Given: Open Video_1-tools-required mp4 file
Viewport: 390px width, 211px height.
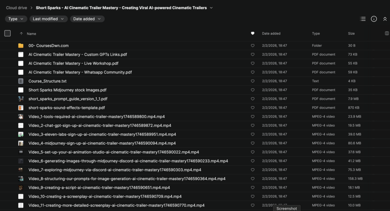Looking at the screenshot, I should click(x=96, y=117).
